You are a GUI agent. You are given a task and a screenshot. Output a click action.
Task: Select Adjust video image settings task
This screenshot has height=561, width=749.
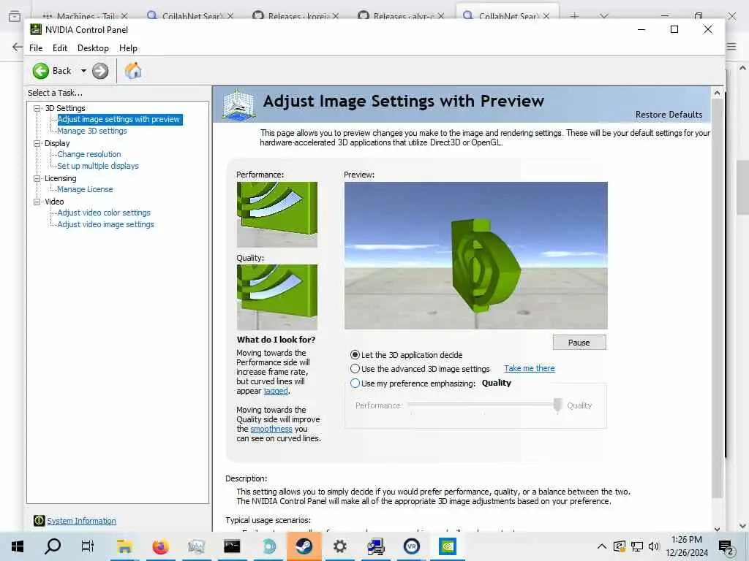pyautogui.click(x=105, y=224)
